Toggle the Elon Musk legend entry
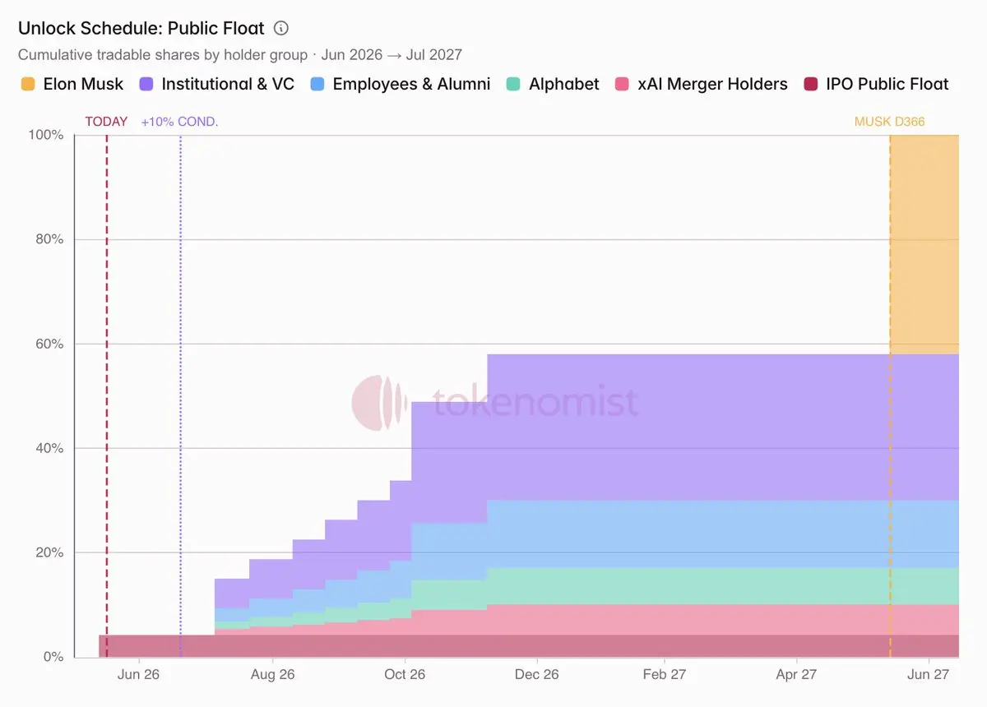Screen dimensions: 987x707 tap(72, 84)
